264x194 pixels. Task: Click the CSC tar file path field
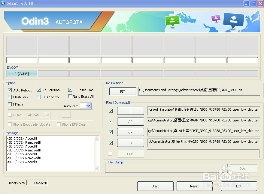click(x=203, y=143)
